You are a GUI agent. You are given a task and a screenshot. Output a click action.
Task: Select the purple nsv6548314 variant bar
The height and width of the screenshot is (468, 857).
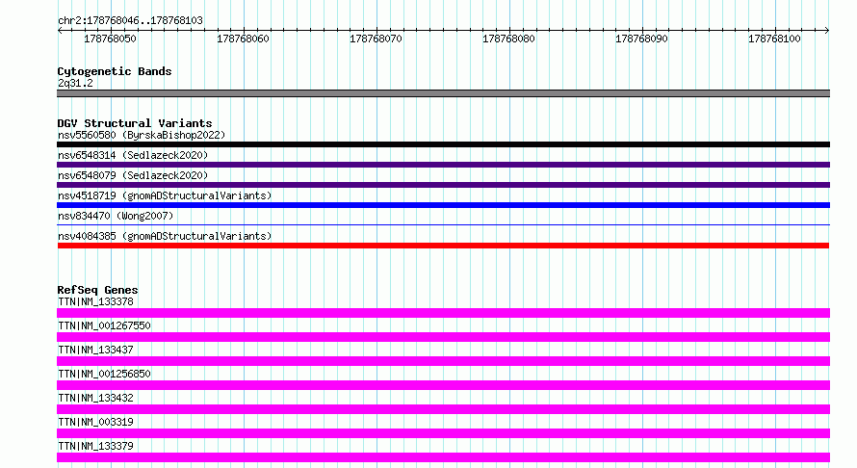tap(443, 165)
